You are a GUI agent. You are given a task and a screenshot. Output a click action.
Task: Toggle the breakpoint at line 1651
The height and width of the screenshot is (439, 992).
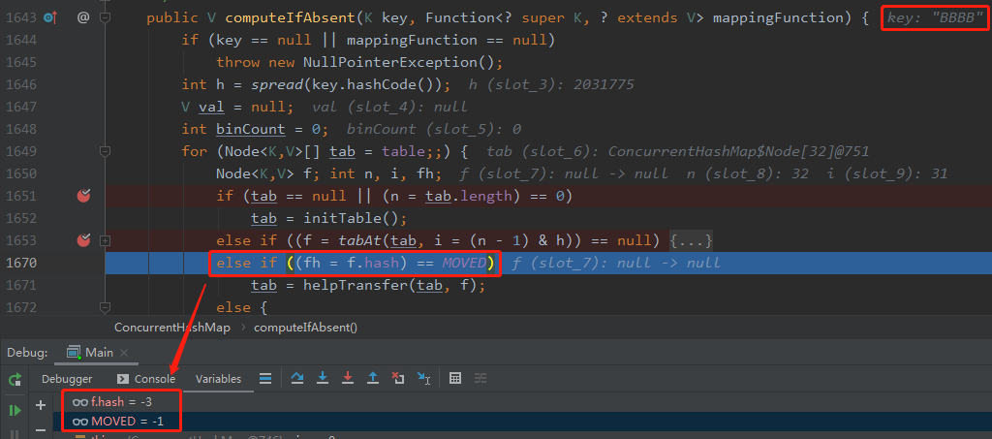(x=83, y=196)
